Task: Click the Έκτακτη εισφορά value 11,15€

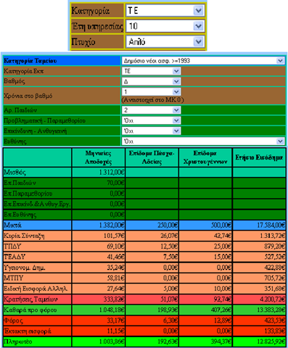Action: coord(115,331)
